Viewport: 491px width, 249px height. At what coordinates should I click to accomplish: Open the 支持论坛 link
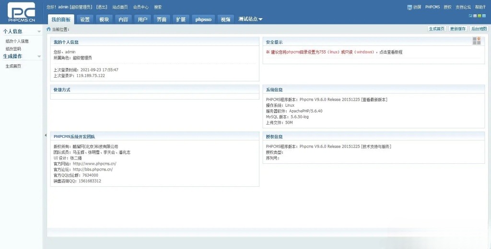click(x=463, y=7)
